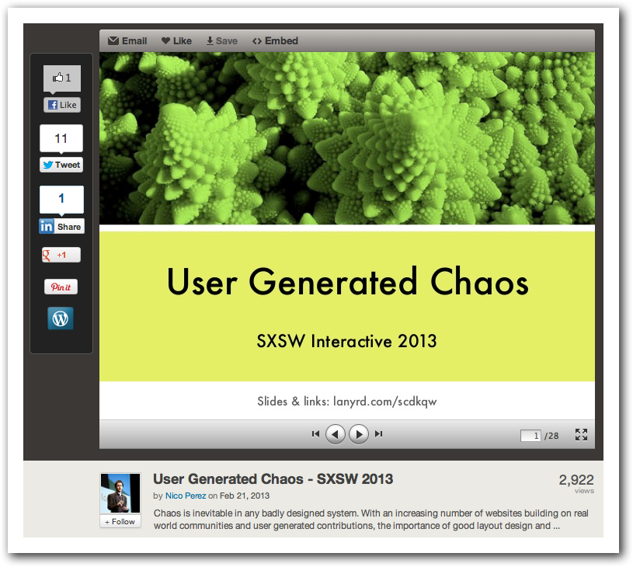Screen dimensions: 633x567
Task: Jump to the first slide
Action: (x=315, y=433)
